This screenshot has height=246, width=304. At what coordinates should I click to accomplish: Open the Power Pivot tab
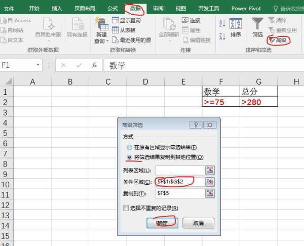click(x=246, y=9)
